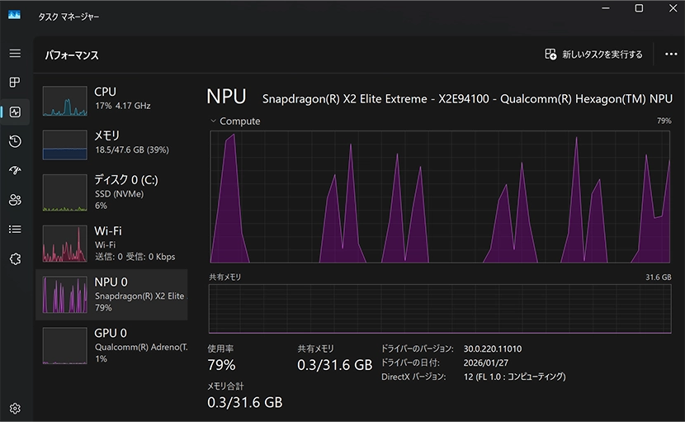Click the 31.6 GB label above memory graph
This screenshot has width=685, height=422.
[659, 277]
